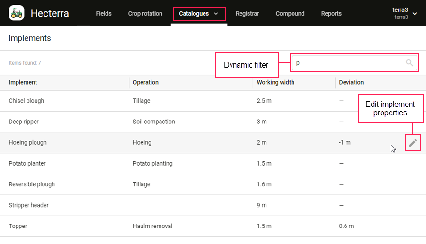This screenshot has height=244, width=426.
Task: Select the Topper implement row
Action: pyautogui.click(x=18, y=226)
